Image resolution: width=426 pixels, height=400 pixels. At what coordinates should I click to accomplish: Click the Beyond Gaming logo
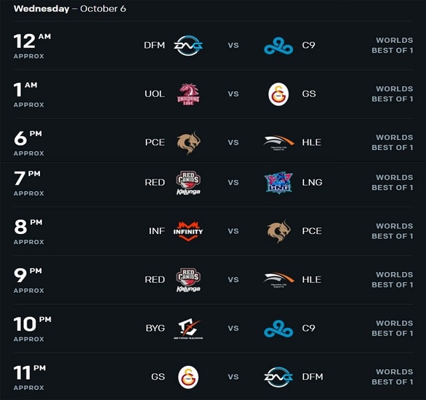[188, 329]
